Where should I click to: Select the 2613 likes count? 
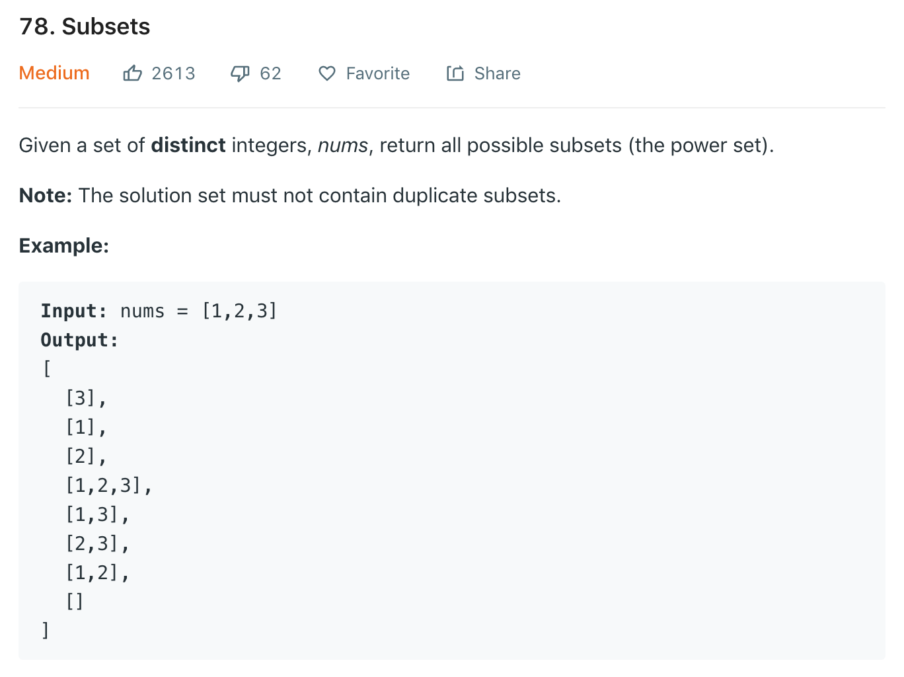[173, 73]
